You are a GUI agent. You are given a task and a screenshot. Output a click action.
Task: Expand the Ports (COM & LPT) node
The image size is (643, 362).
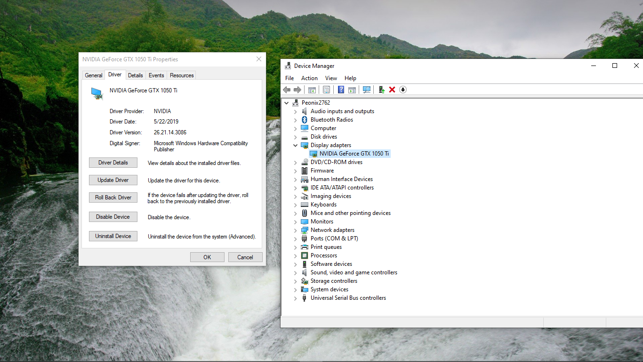(x=296, y=239)
